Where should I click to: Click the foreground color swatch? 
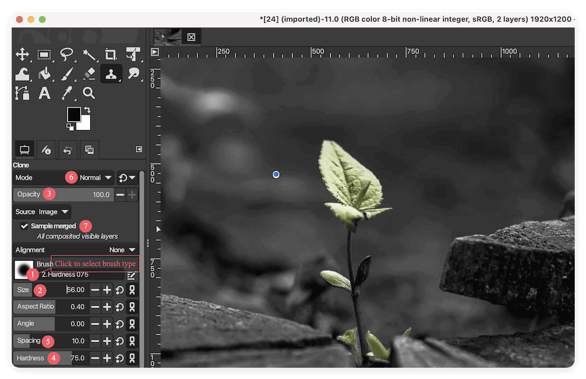[x=75, y=115]
